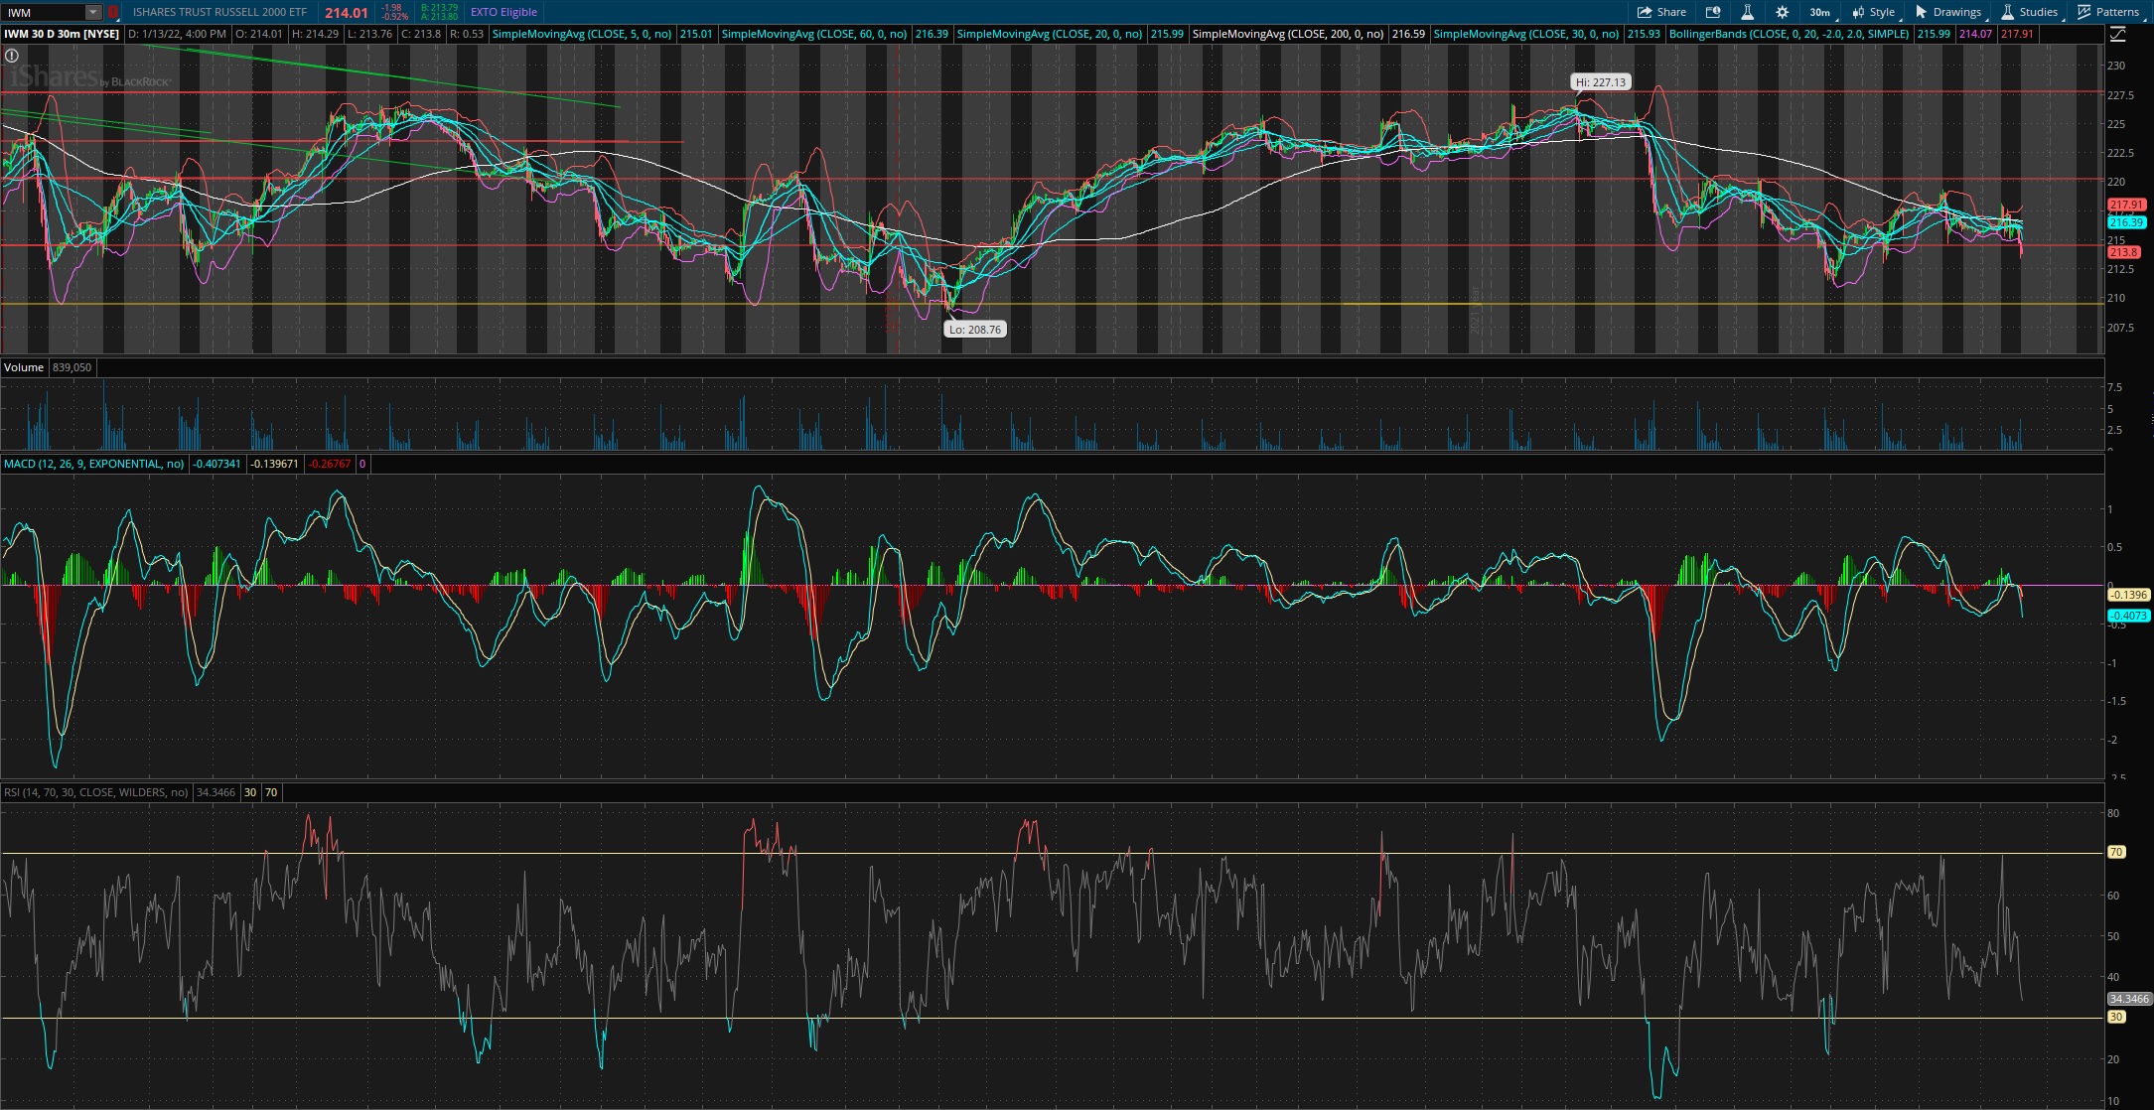Open the Style dropdown menu
This screenshot has height=1110, width=2154.
pyautogui.click(x=1874, y=12)
